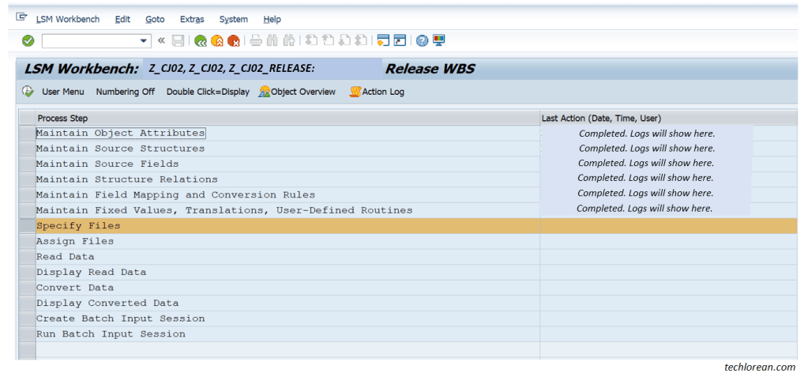
Task: Open the Goto menu
Action: [155, 19]
